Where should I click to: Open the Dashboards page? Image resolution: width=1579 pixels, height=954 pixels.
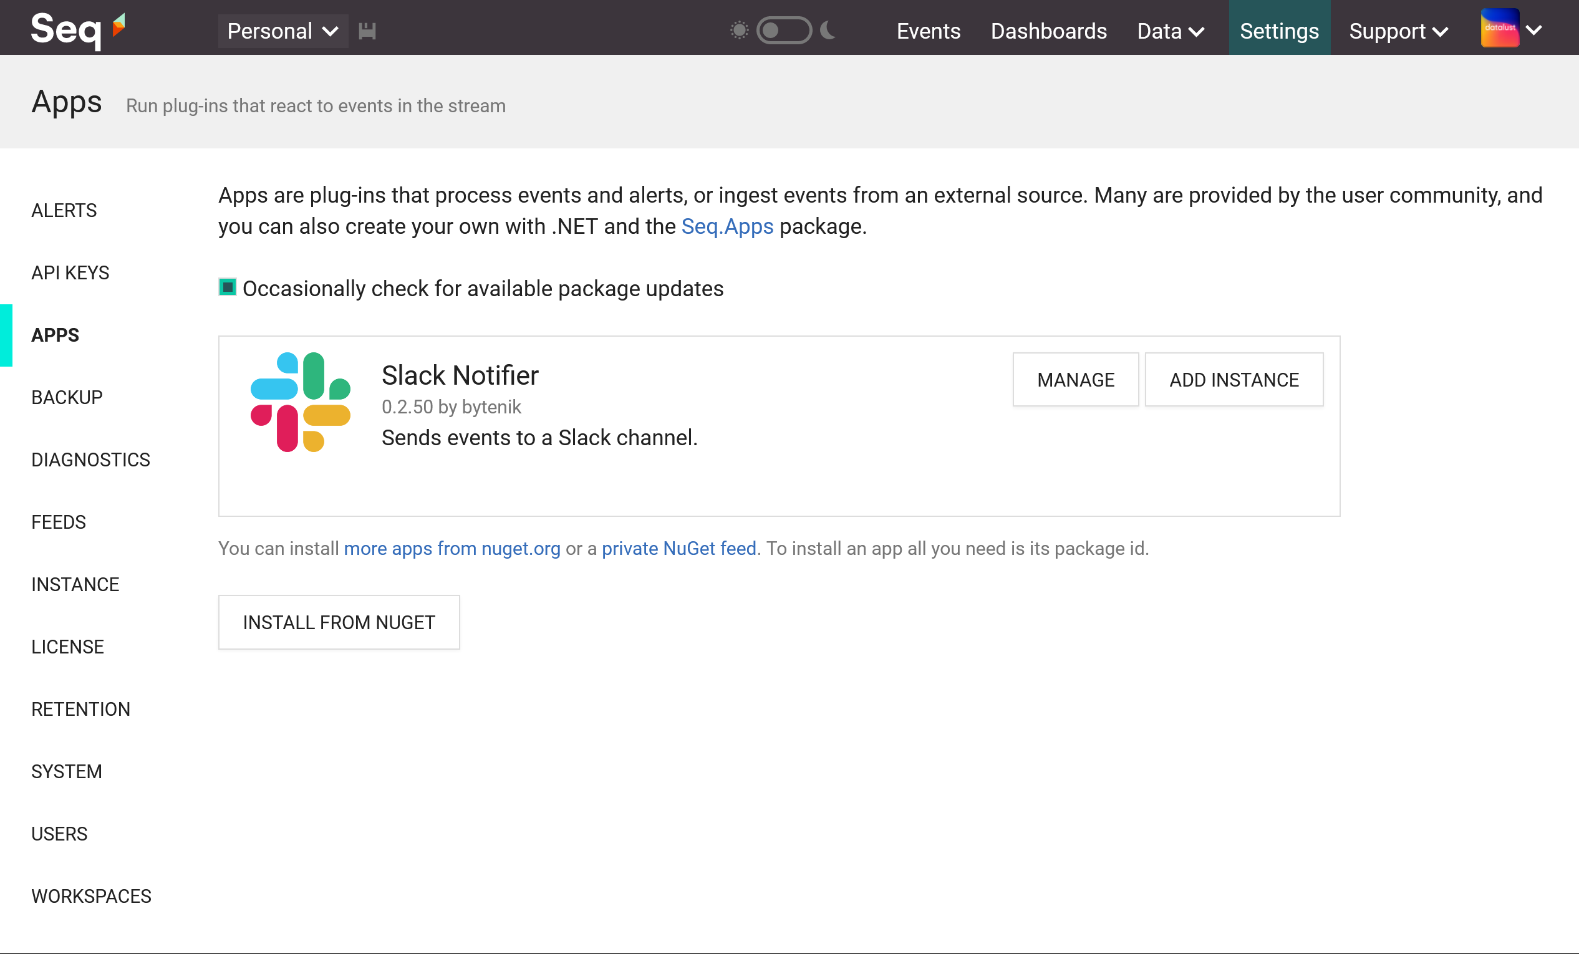point(1048,31)
